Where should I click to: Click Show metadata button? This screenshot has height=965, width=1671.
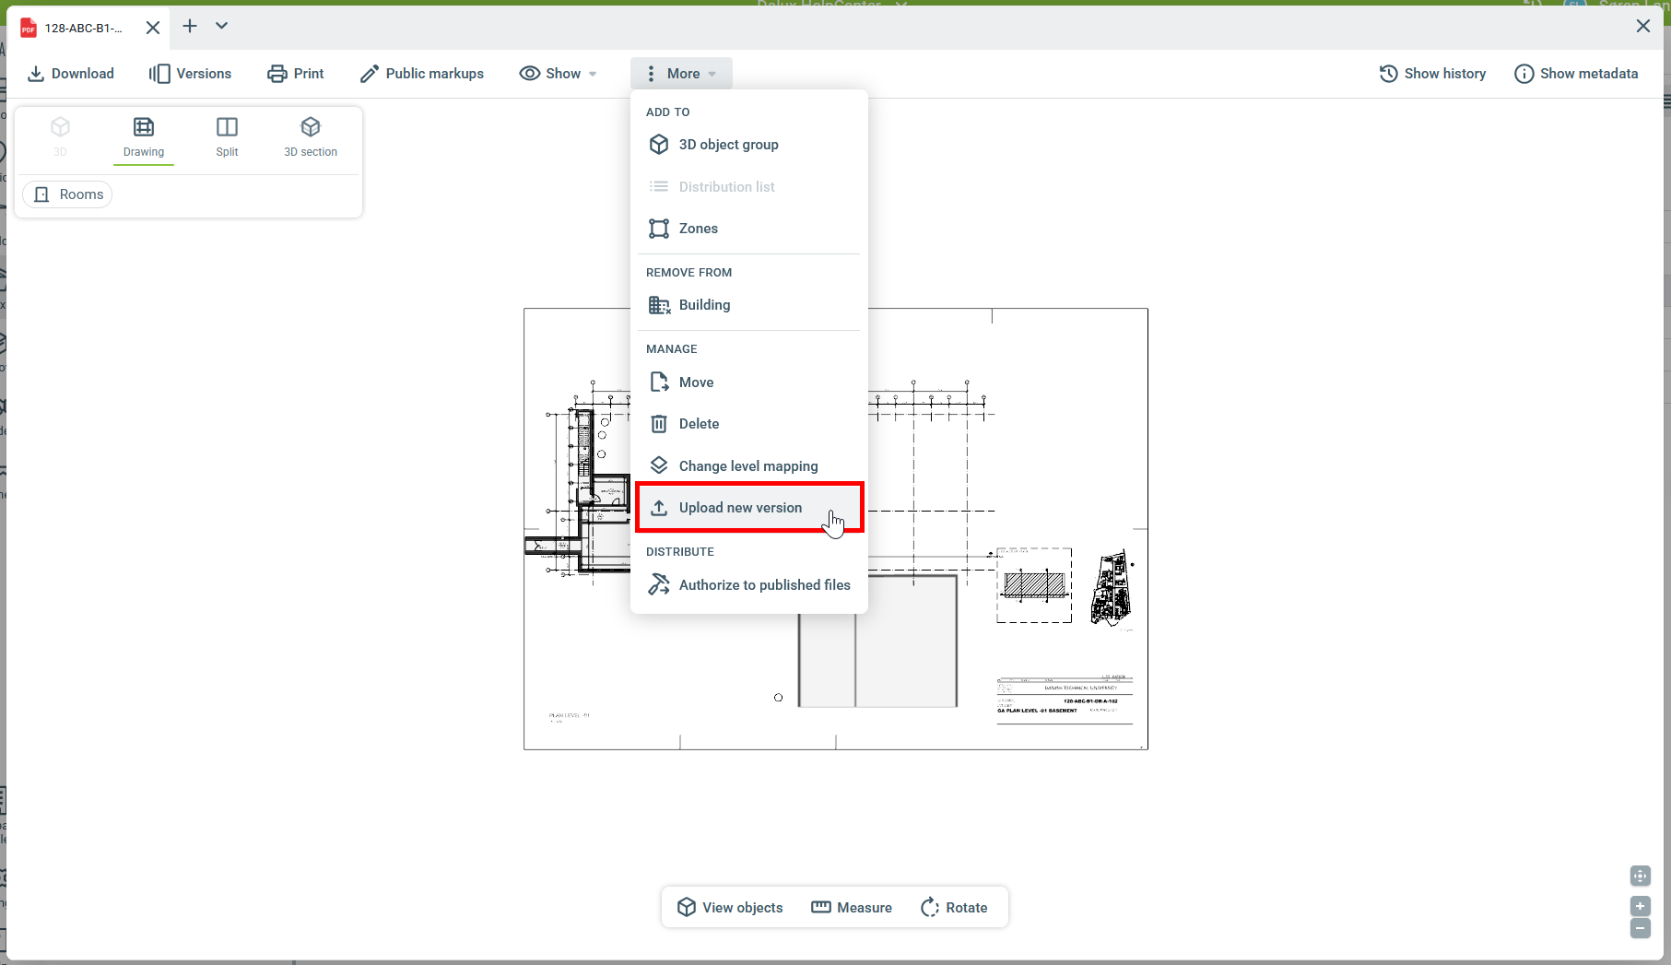tap(1576, 74)
